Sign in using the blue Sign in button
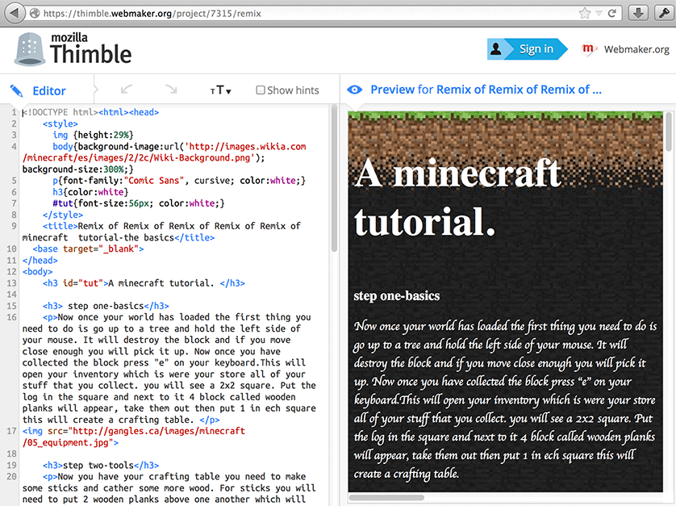 [528, 48]
